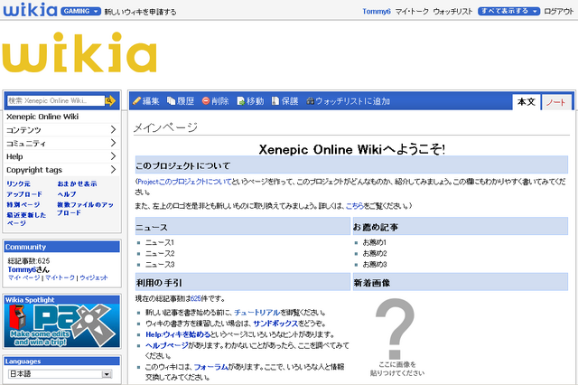Screen dimensions: 578x385
Task: Open ウォッチリスト in the header
Action: [x=452, y=12]
